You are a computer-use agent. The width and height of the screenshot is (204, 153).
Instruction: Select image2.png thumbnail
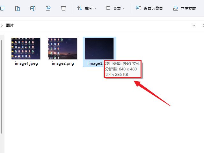coord(62,48)
